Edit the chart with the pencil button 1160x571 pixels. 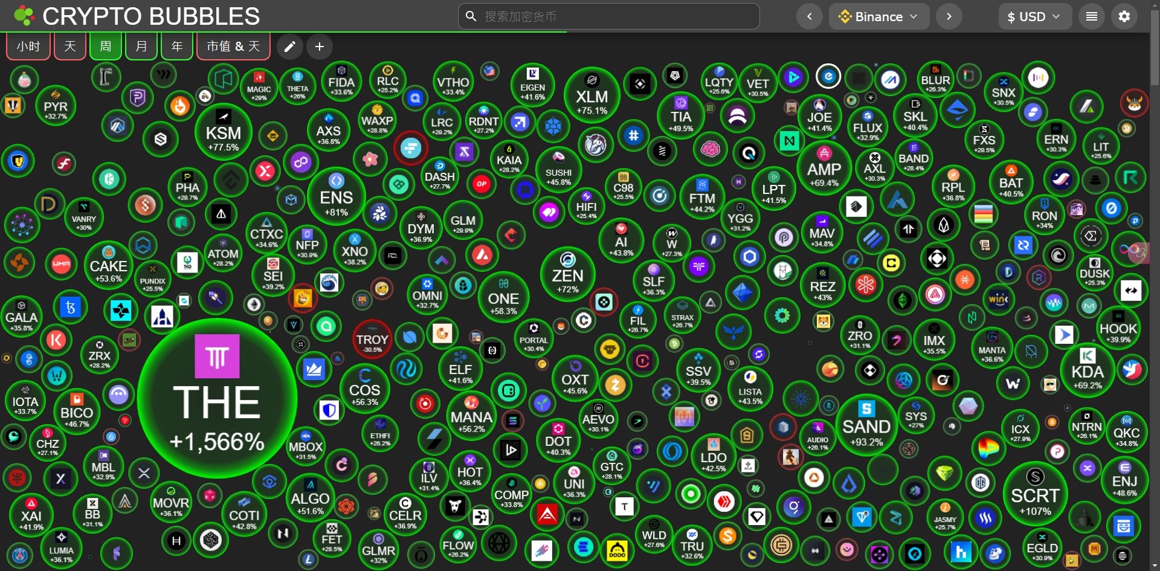pos(290,47)
